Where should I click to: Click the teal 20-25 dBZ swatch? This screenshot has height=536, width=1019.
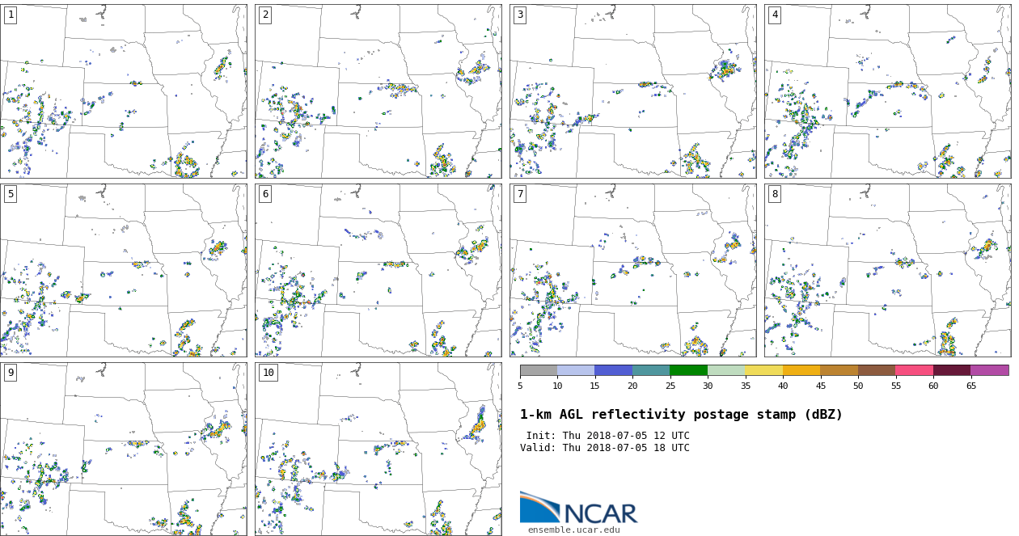(651, 370)
